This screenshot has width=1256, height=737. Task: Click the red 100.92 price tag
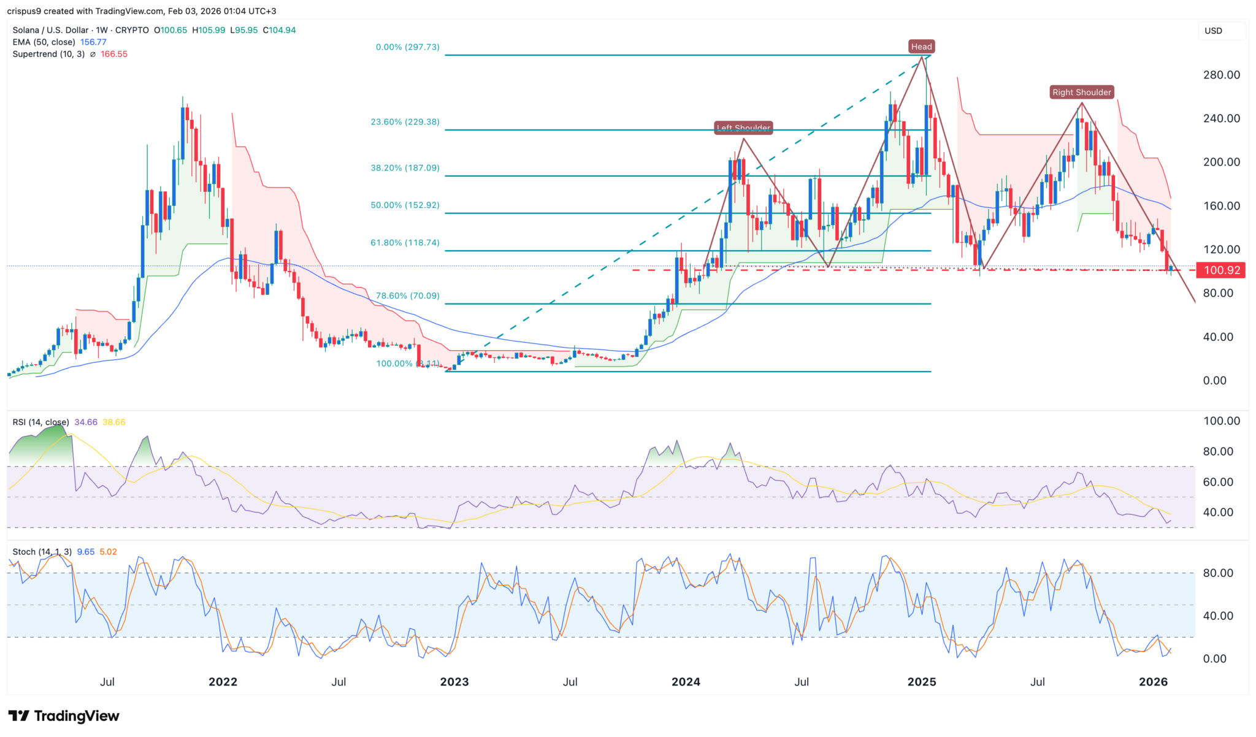tap(1221, 270)
